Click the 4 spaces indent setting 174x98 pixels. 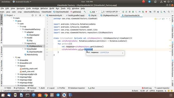point(160,91)
